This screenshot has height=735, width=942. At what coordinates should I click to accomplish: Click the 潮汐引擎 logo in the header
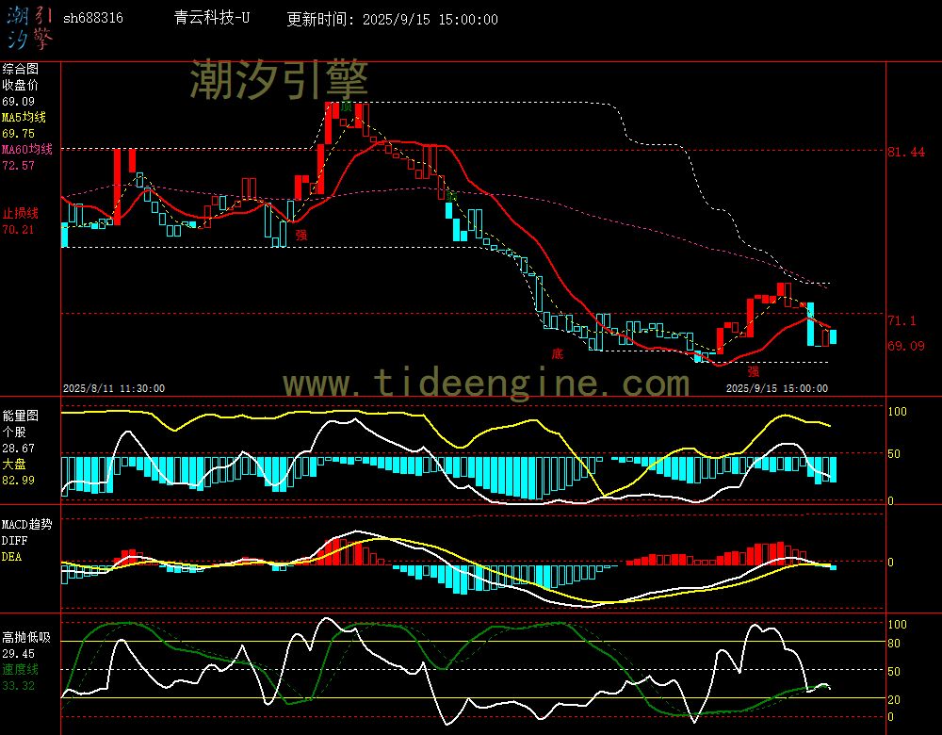[30, 28]
